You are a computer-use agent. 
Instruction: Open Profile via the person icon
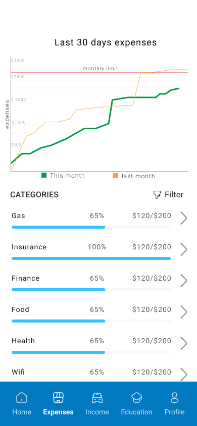click(x=174, y=398)
